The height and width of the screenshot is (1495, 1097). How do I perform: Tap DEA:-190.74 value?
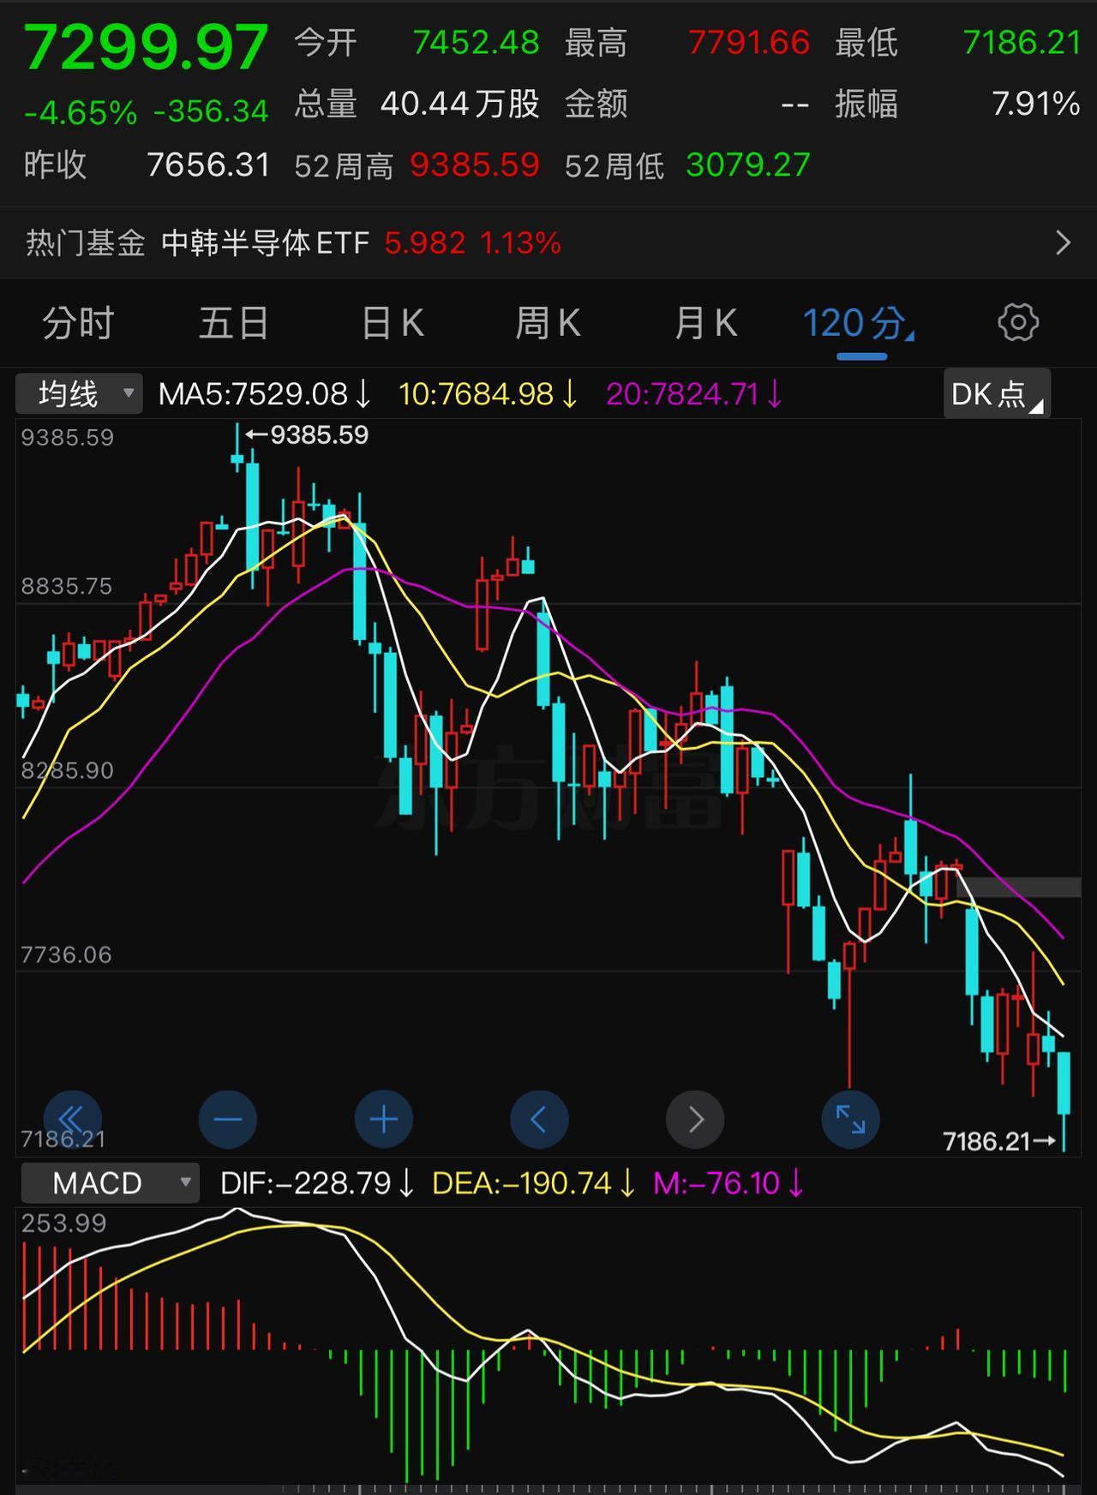[533, 1184]
